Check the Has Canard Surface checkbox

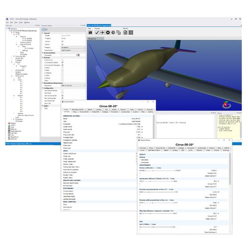[x=62, y=91]
